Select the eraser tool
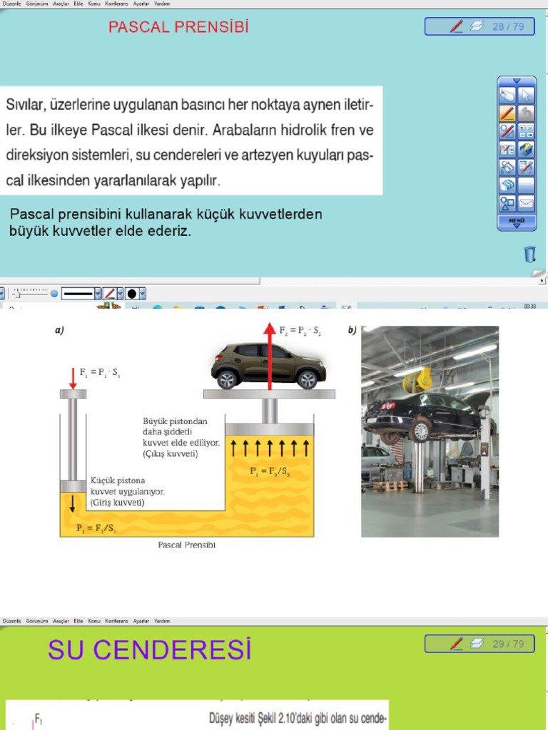 (507, 185)
